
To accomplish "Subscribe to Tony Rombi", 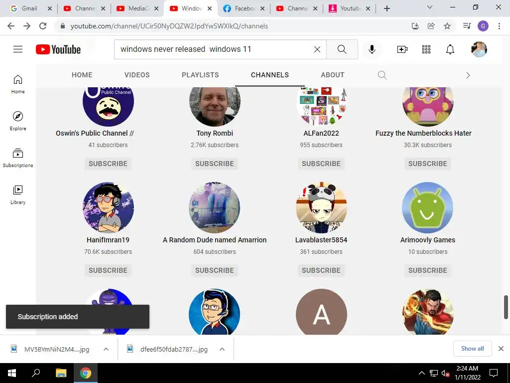I will coord(215,164).
